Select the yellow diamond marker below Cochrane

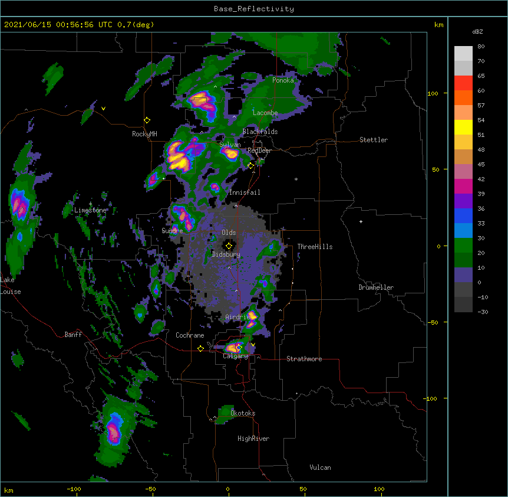(200, 348)
